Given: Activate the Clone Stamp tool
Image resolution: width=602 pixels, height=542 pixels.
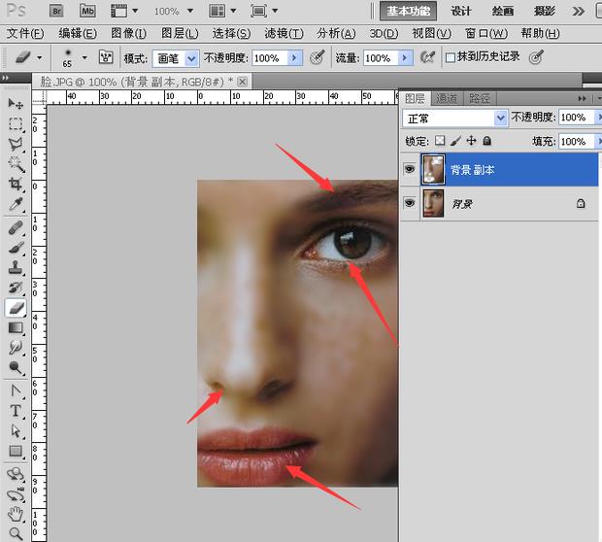Looking at the screenshot, I should (16, 269).
